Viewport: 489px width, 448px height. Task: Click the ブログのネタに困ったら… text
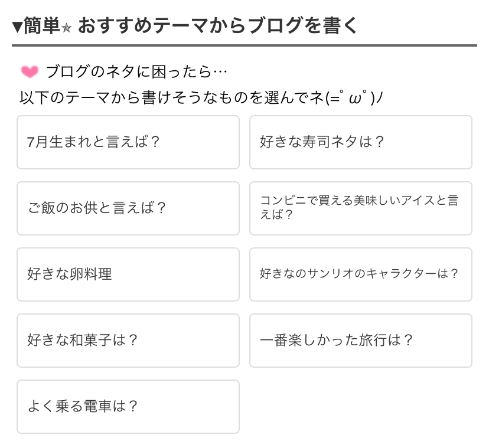tap(136, 72)
